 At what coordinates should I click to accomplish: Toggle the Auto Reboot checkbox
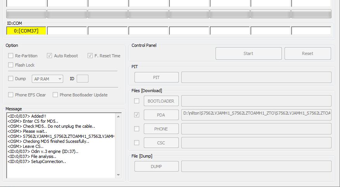[50, 56]
